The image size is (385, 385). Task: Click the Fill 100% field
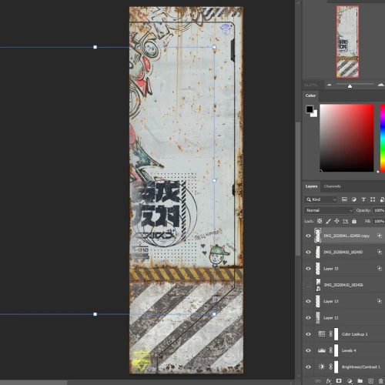tap(379, 221)
